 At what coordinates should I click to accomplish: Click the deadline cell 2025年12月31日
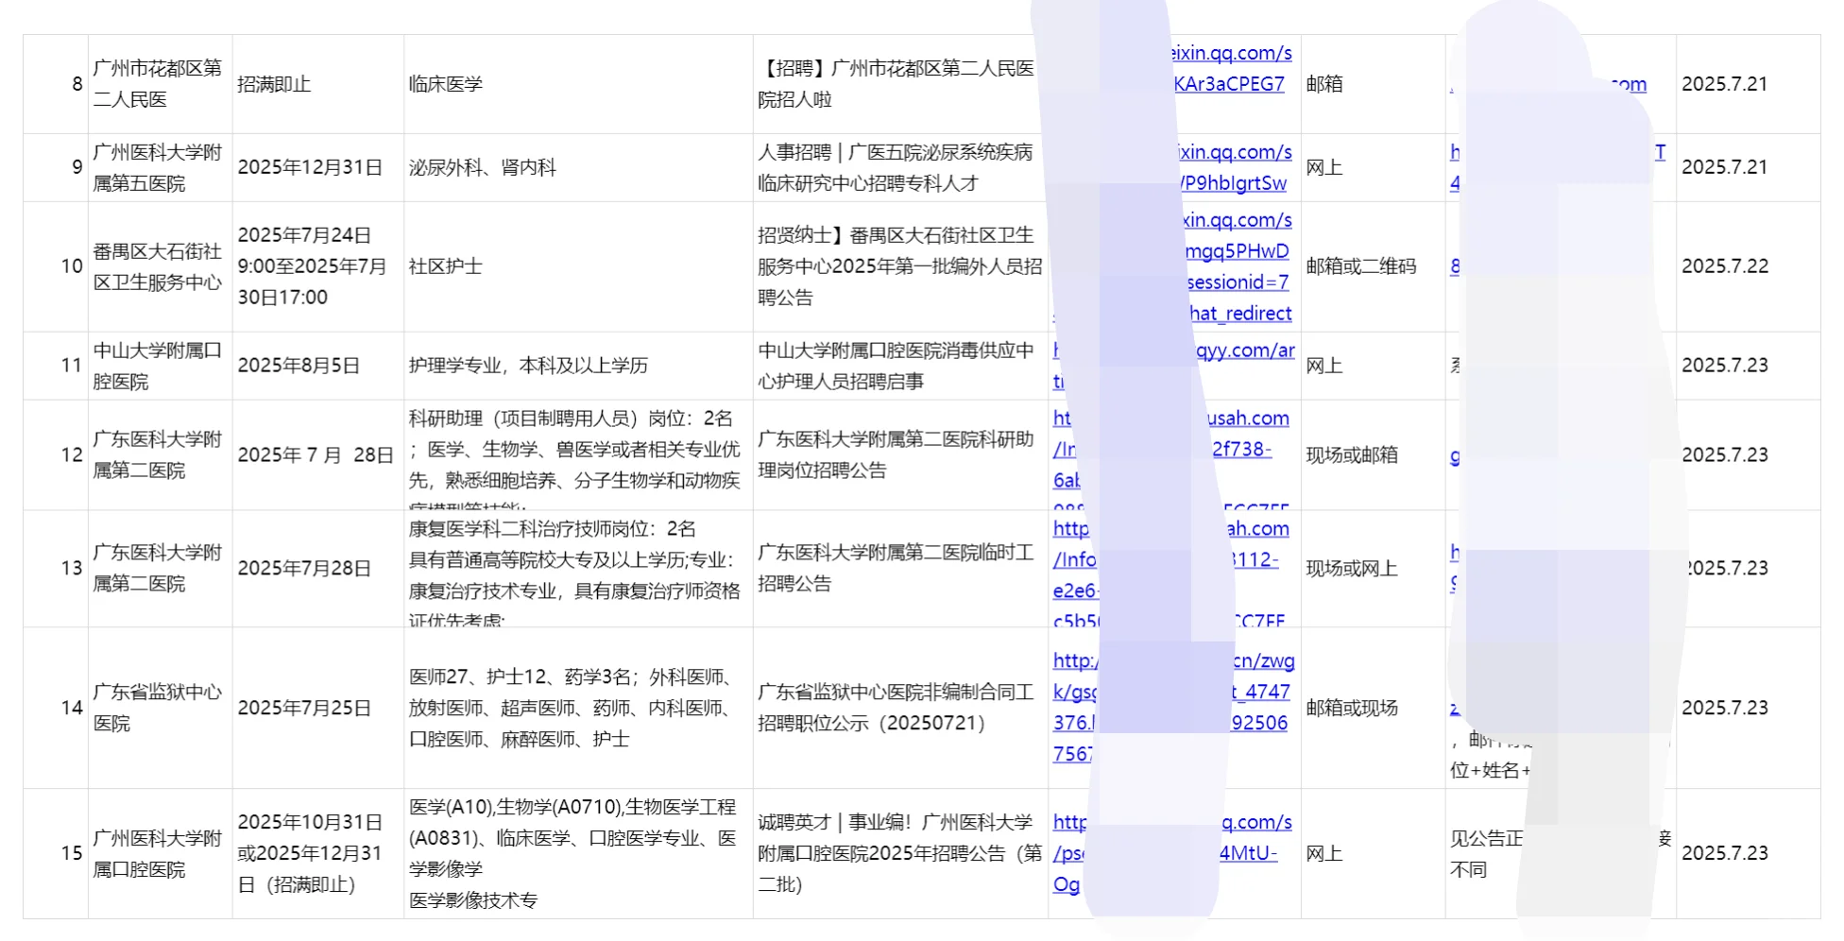pos(317,167)
